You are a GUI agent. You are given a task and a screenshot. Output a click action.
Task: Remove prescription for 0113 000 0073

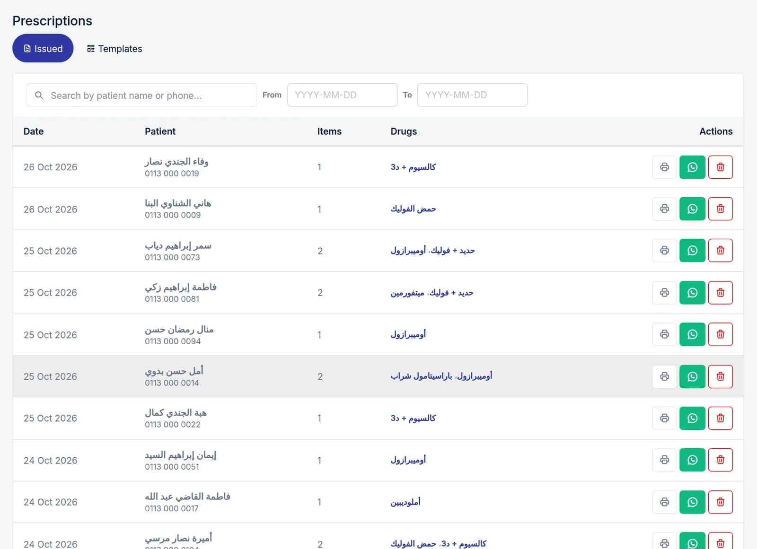coord(720,250)
